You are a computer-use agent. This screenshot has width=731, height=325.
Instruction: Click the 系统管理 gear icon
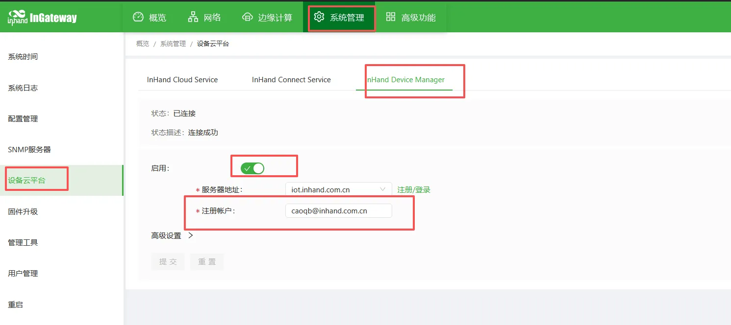pos(319,17)
